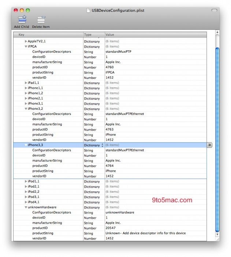Viewport: 231px width, 257px height.
Task: Expand the iPod4,1 dictionary
Action: (x=26, y=202)
